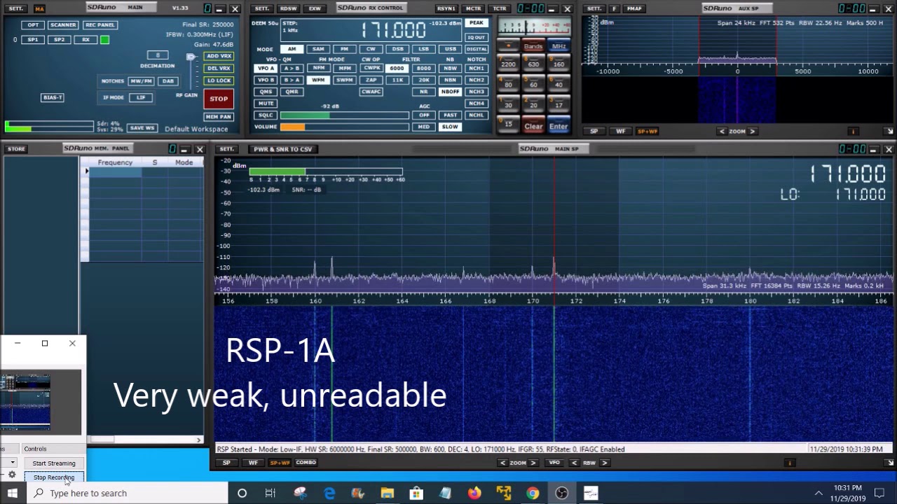Open the Bands keypad selector
897x504 pixels.
(533, 46)
